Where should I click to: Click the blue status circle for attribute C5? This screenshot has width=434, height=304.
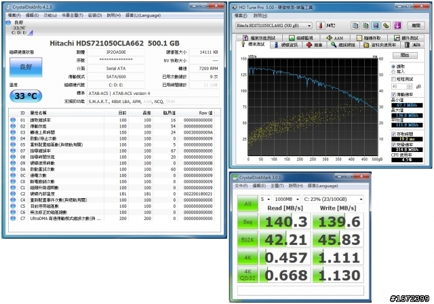pyautogui.click(x=13, y=206)
